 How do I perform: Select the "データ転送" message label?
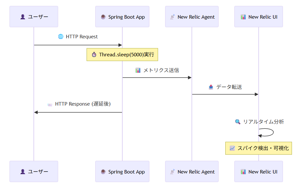pos(229,87)
